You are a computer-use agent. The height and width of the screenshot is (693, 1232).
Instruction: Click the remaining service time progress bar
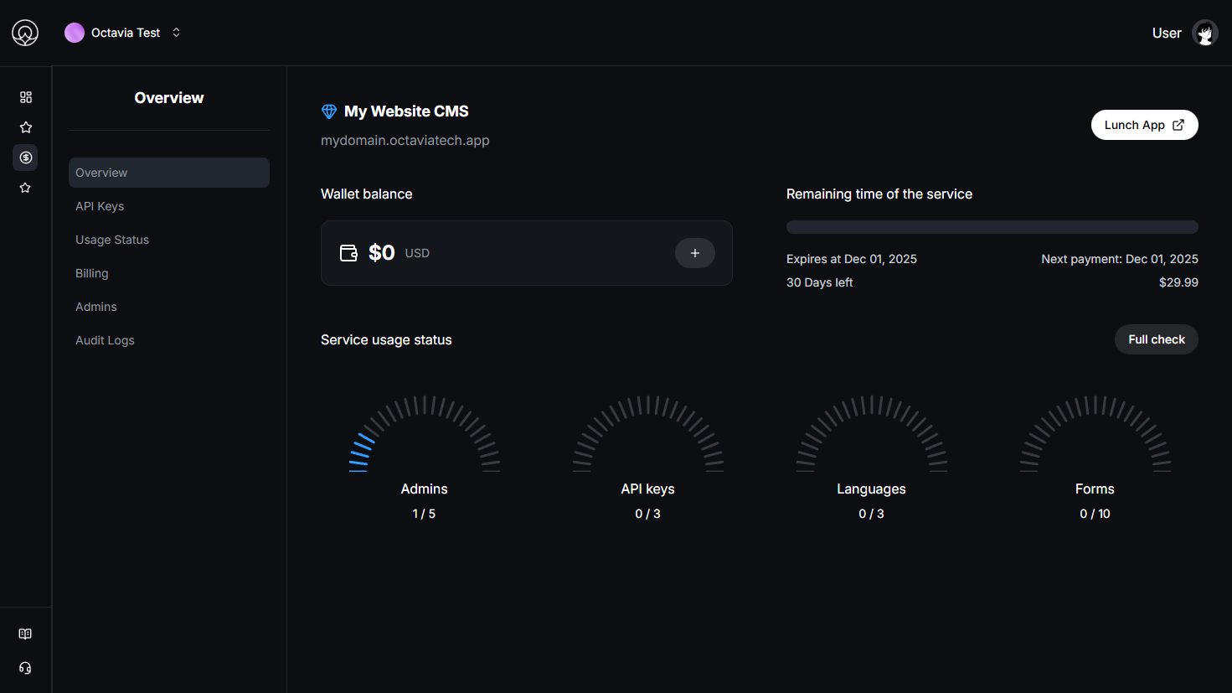(x=992, y=226)
